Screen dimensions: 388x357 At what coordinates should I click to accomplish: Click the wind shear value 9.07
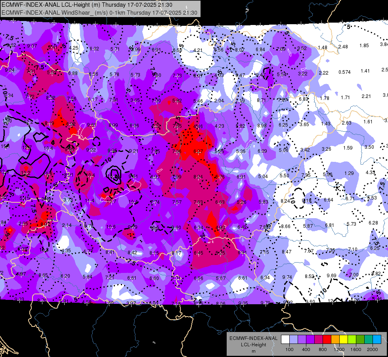(x=32, y=46)
